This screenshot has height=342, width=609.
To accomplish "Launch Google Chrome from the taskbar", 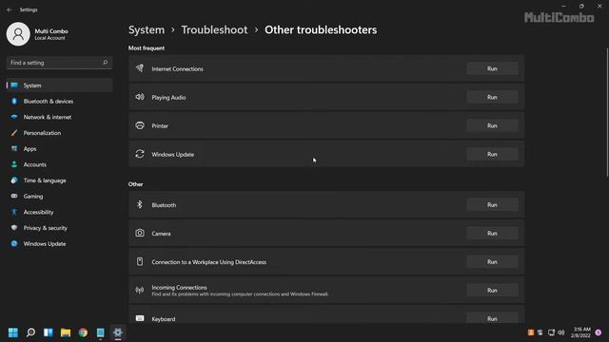I will click(x=83, y=332).
